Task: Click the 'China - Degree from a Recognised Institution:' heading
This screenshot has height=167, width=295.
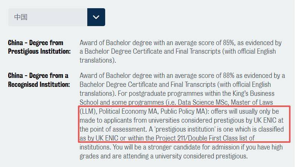Action: (x=39, y=80)
